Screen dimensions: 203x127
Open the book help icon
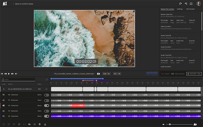tap(191, 4)
